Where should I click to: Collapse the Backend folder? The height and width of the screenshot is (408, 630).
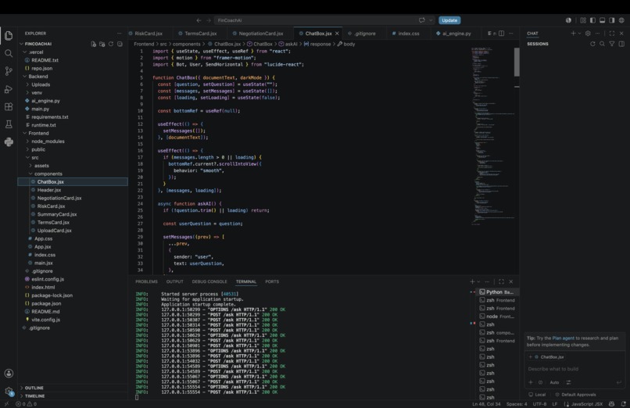[x=25, y=77]
